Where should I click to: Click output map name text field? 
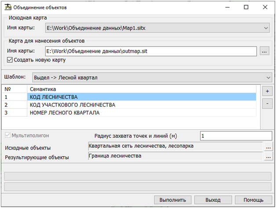pyautogui.click(x=151, y=51)
